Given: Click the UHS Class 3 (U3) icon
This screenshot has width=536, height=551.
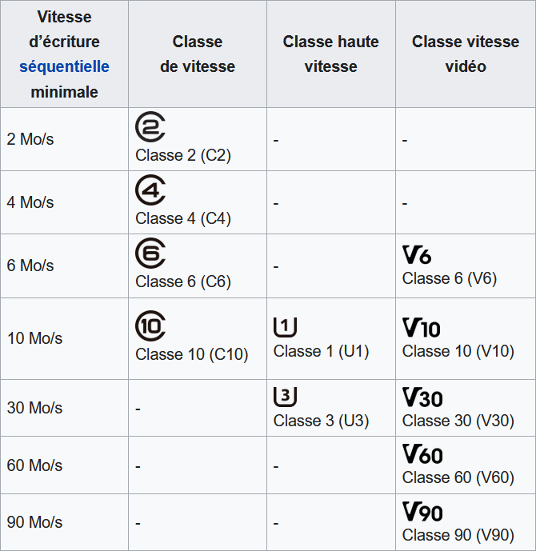Looking at the screenshot, I should click(x=286, y=396).
